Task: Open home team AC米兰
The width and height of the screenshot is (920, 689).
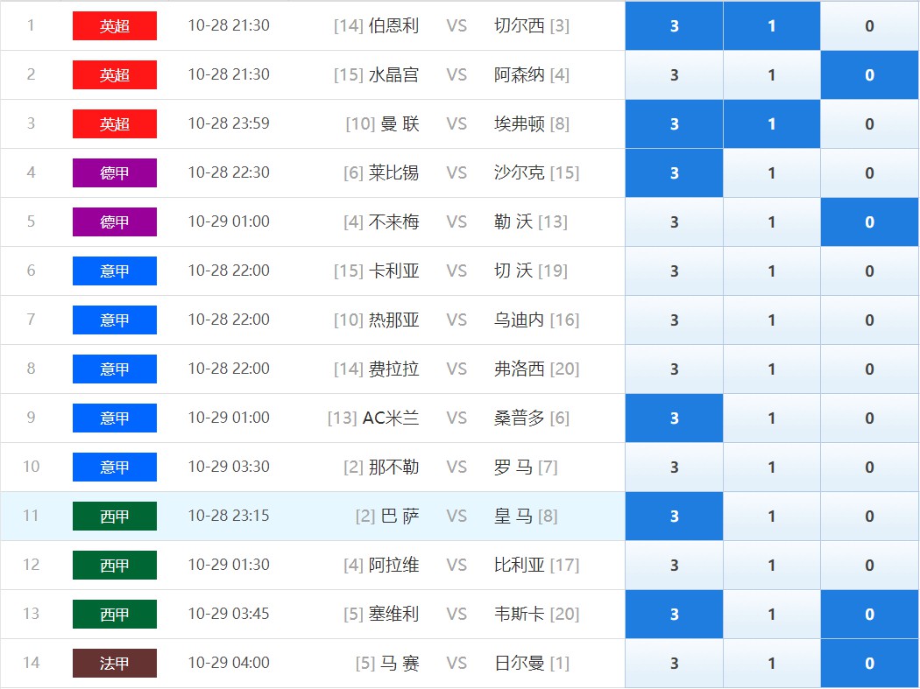Action: (x=391, y=418)
